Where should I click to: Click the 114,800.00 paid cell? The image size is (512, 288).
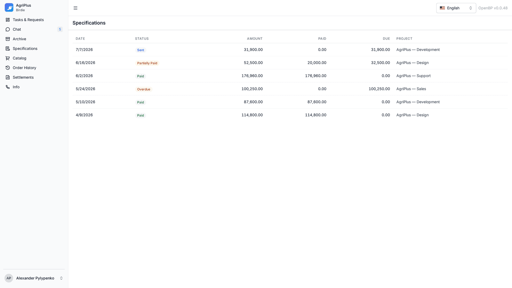coord(316,115)
